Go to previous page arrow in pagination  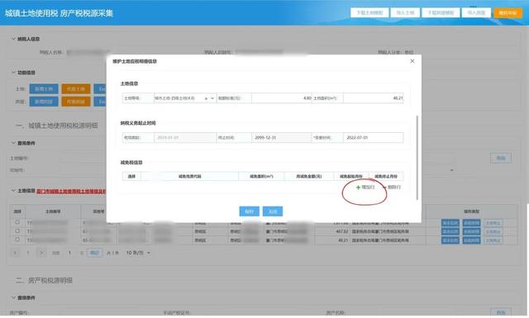15,253
